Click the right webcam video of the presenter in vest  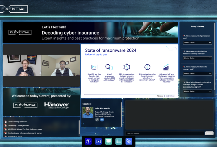61,65
